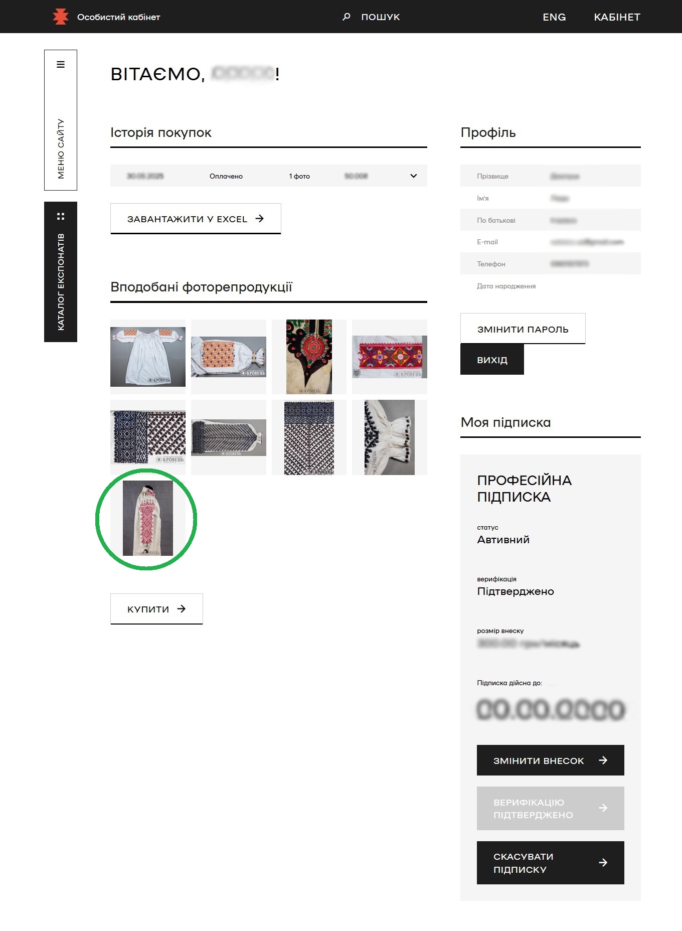Click arrow on Скасувати підписку button
The image size is (682, 931).
603,863
